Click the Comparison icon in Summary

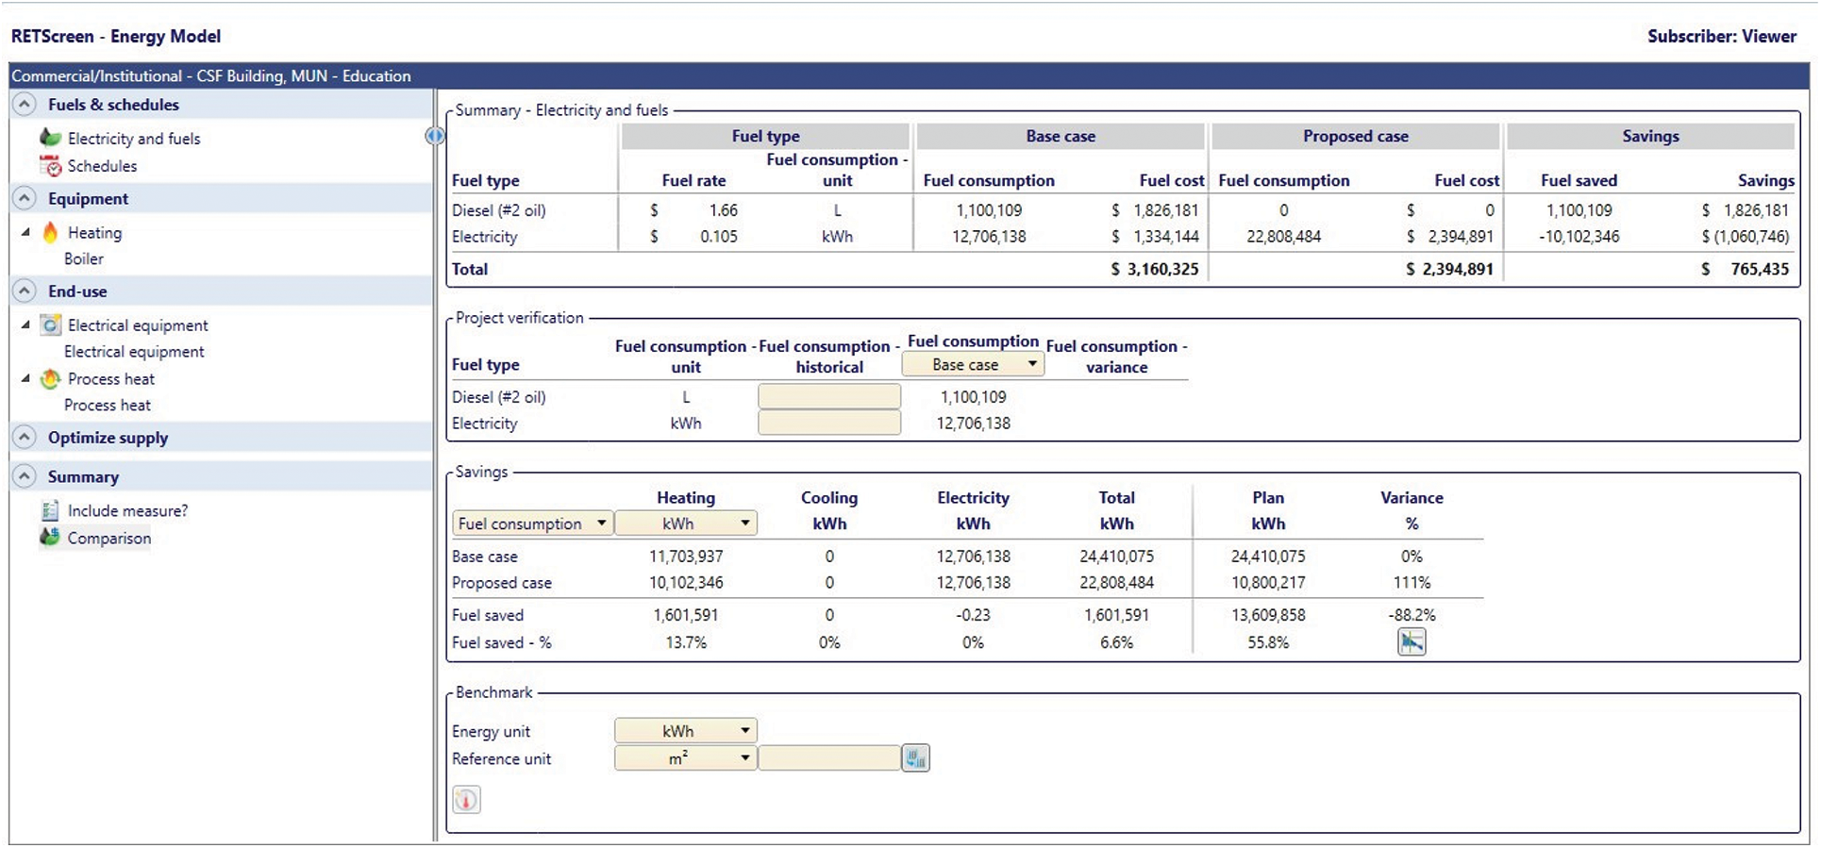(x=50, y=538)
